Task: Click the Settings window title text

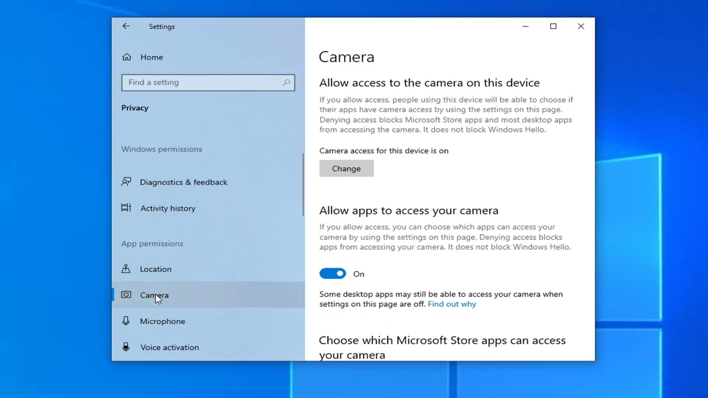Action: 162,27
